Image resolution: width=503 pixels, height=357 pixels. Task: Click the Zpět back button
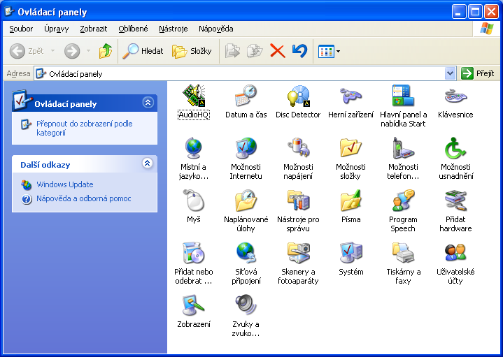tap(27, 51)
